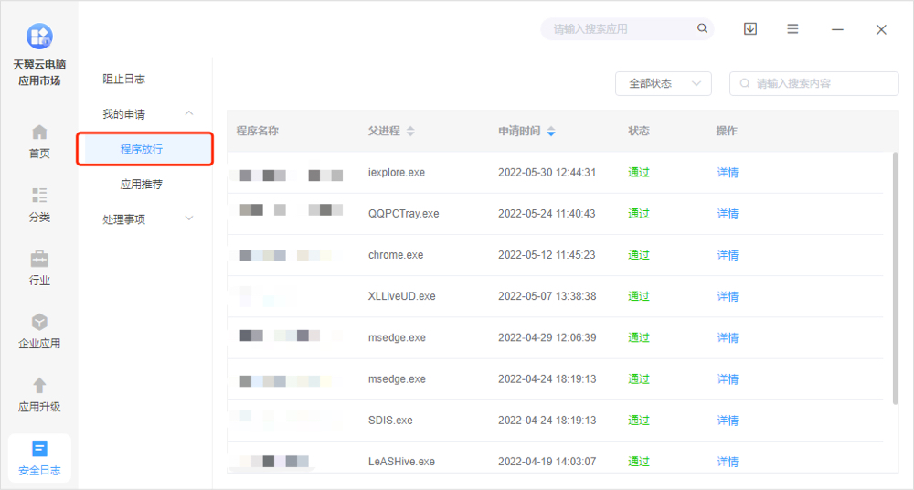This screenshot has height=490, width=914.
Task: Close the app market window
Action: click(x=881, y=29)
